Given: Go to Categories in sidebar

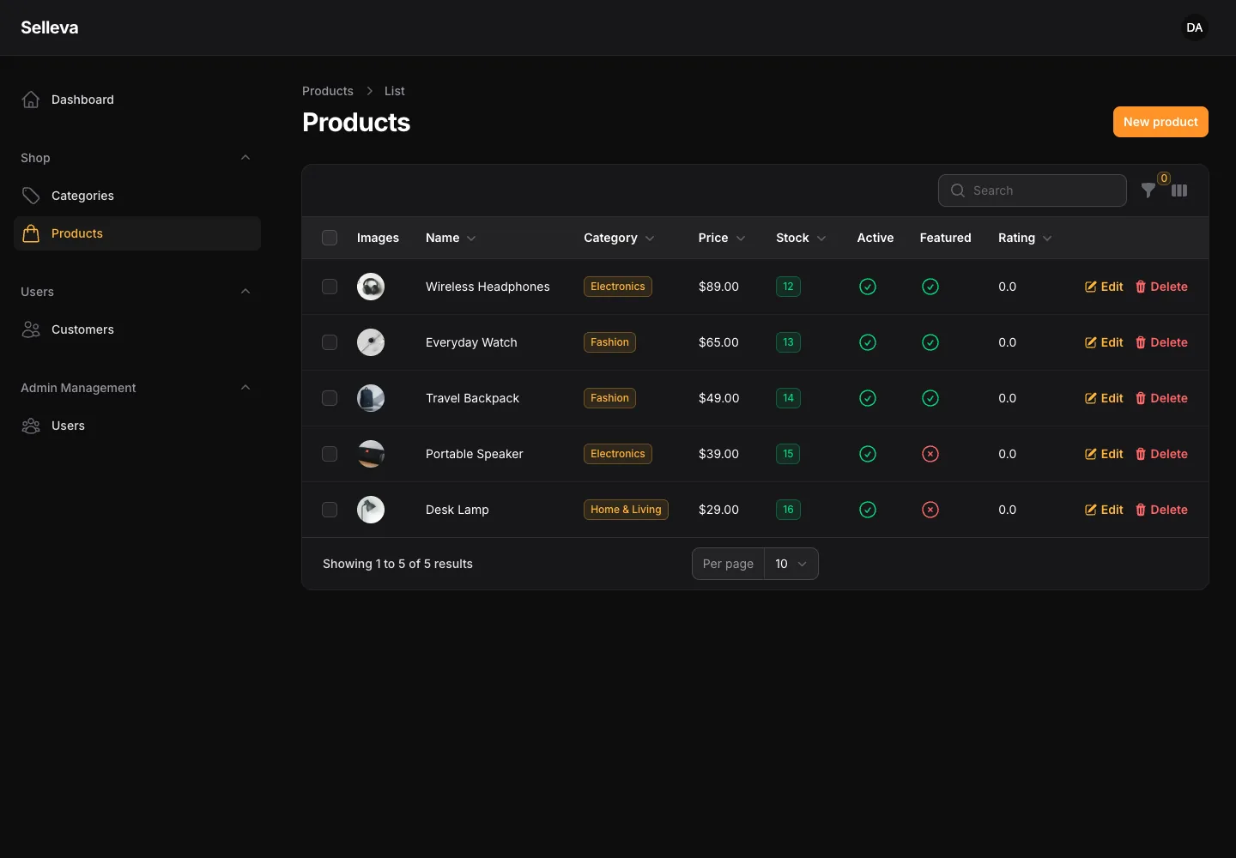Looking at the screenshot, I should 137,196.
